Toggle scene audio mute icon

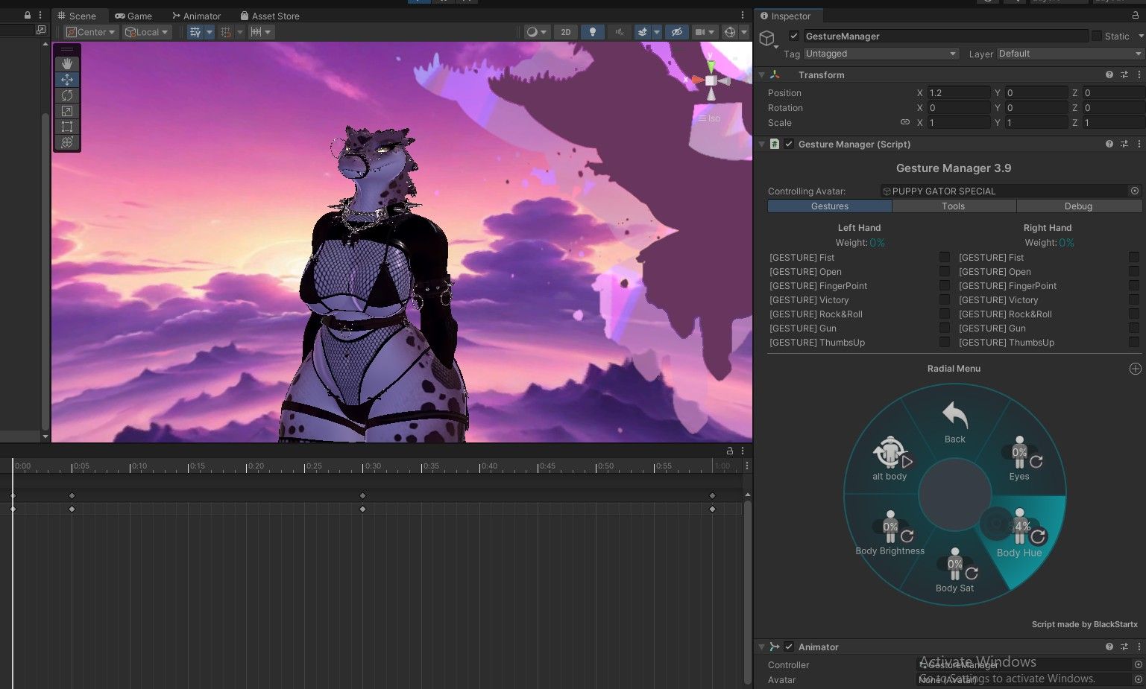coord(619,32)
